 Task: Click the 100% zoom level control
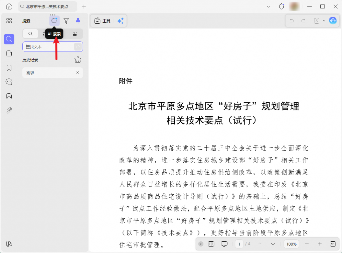(291, 244)
